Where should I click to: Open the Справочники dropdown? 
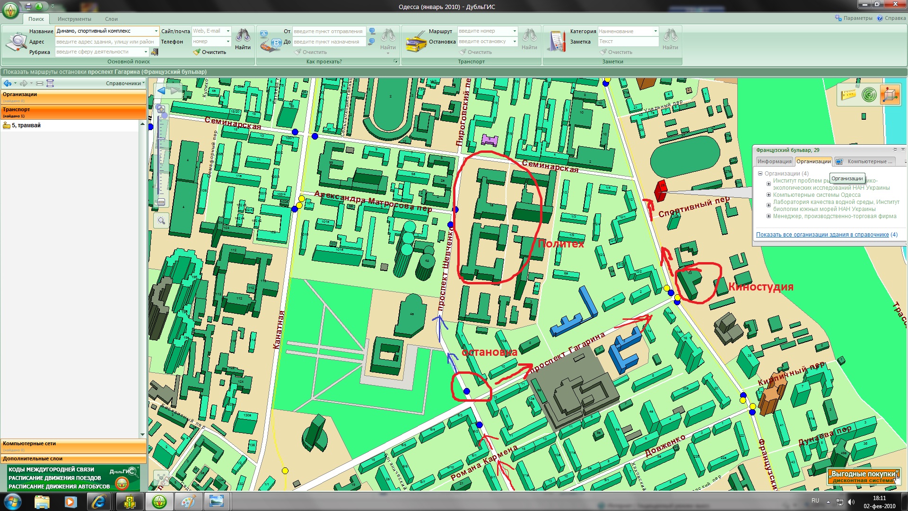pyautogui.click(x=125, y=83)
